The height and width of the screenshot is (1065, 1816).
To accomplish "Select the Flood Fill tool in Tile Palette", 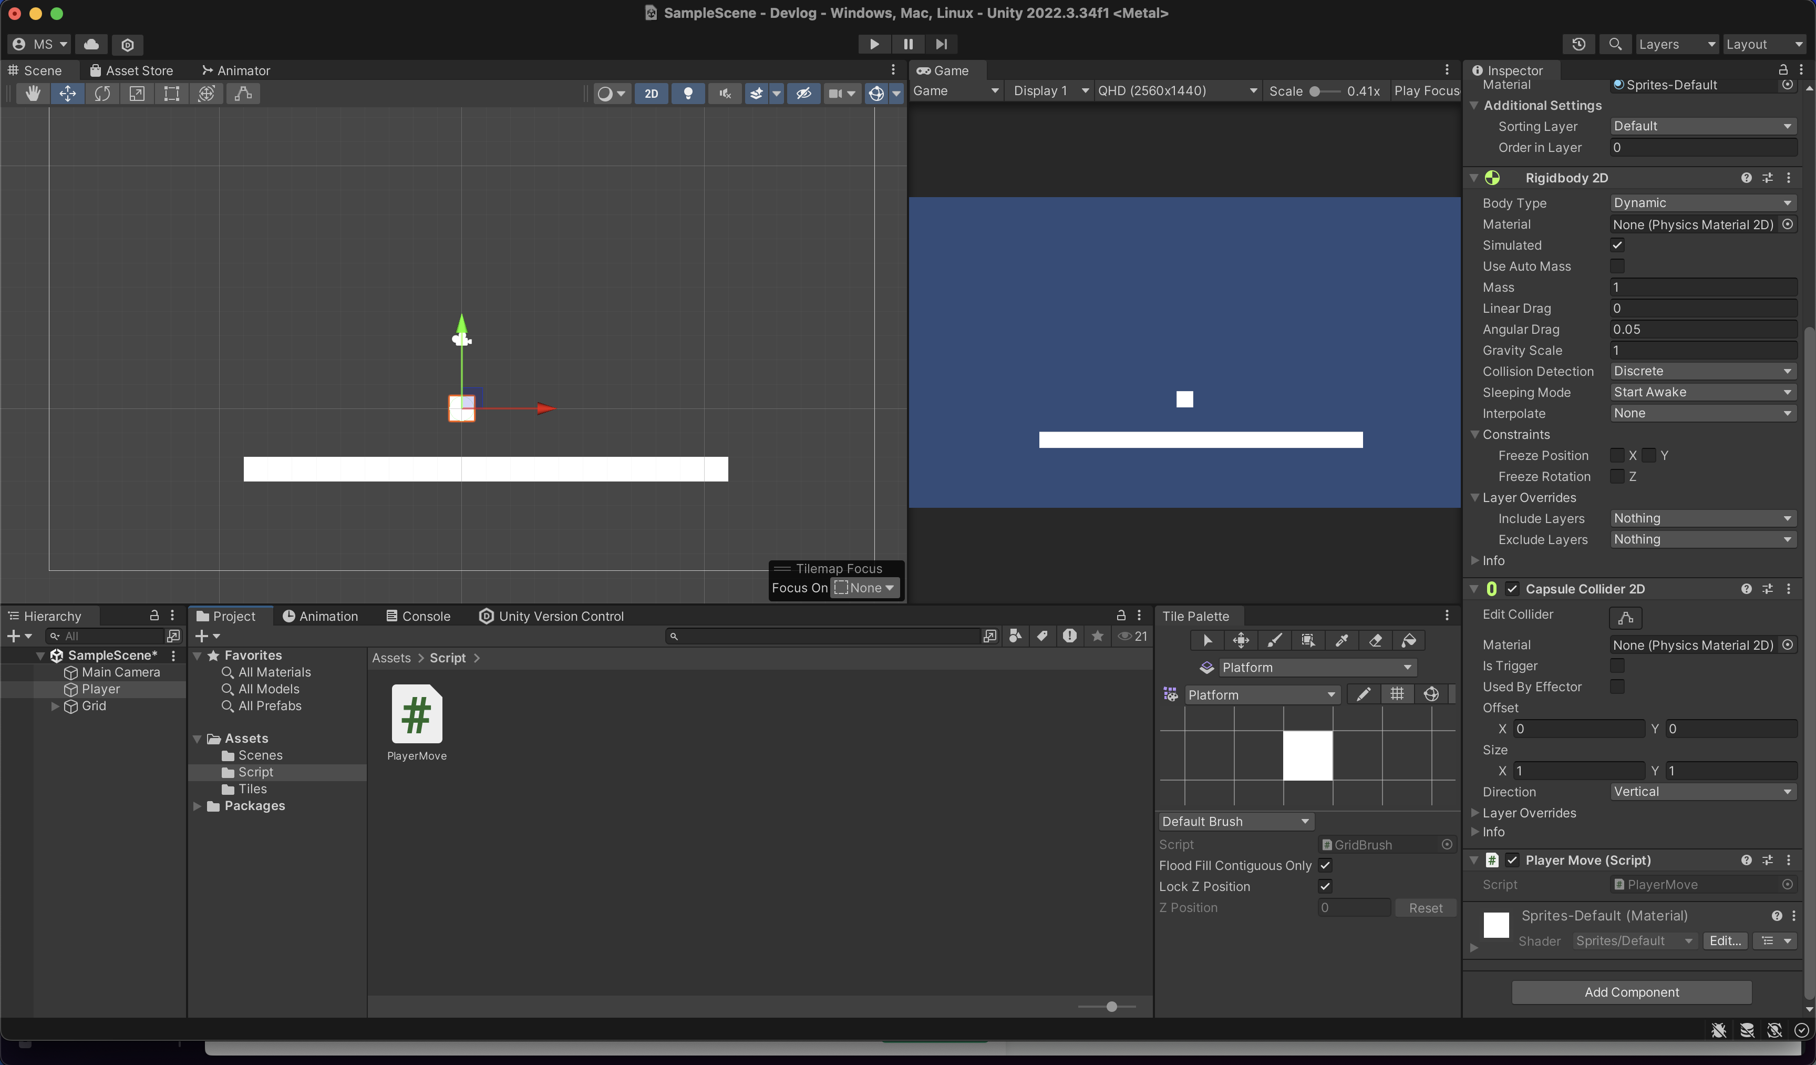I will 1409,640.
